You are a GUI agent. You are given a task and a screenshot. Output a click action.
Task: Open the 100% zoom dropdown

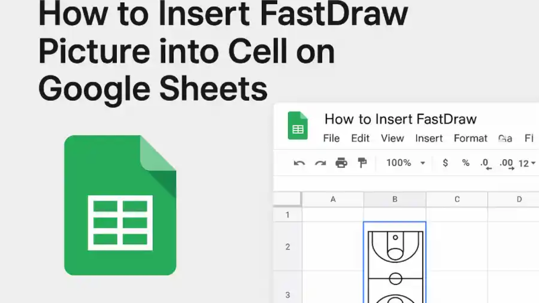pos(405,163)
